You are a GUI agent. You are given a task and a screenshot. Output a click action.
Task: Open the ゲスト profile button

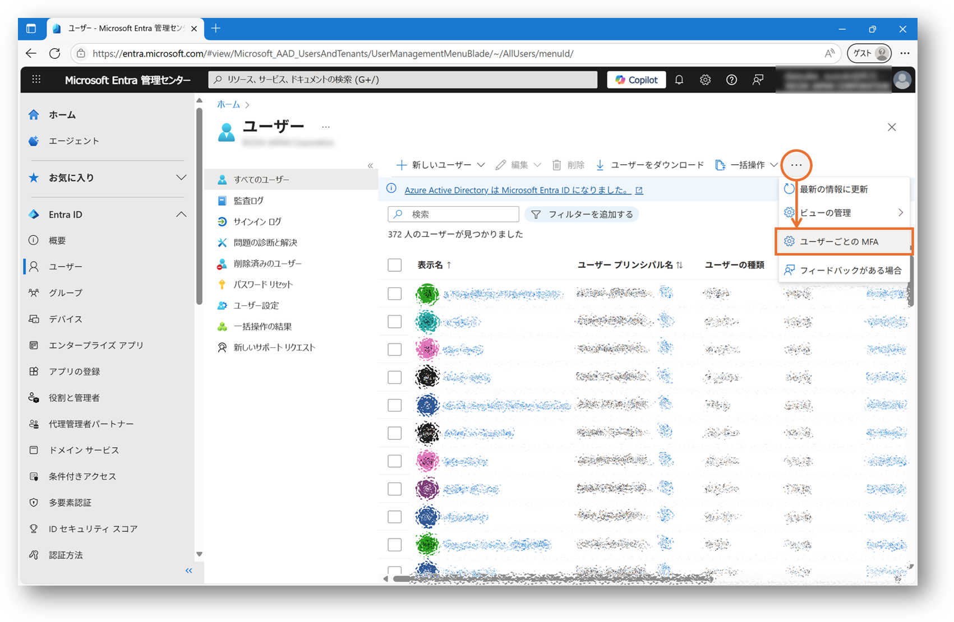click(x=869, y=53)
